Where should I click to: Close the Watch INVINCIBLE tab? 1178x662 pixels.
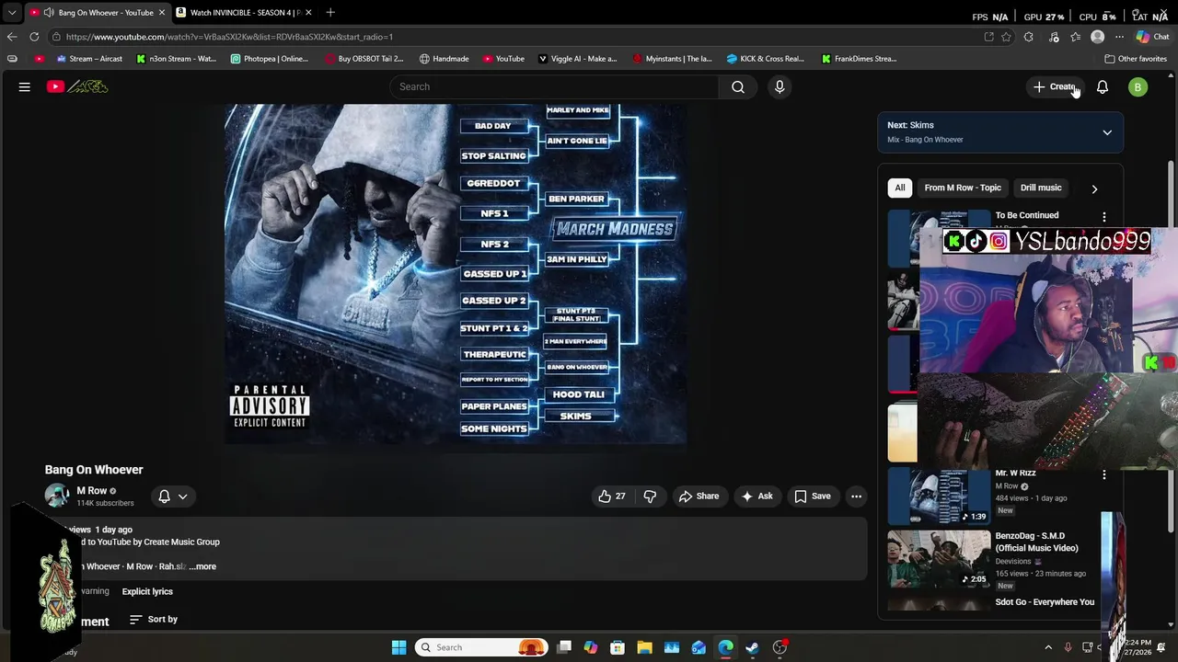tap(308, 13)
